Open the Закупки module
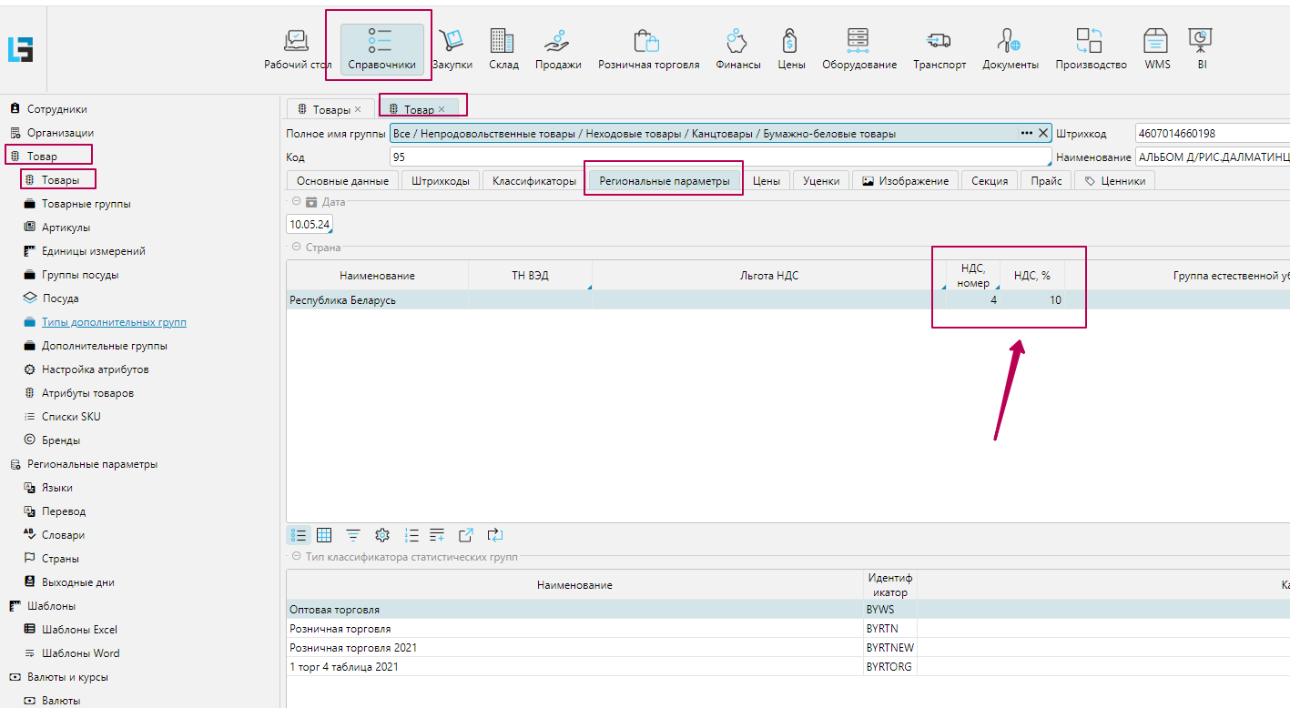 [x=452, y=49]
